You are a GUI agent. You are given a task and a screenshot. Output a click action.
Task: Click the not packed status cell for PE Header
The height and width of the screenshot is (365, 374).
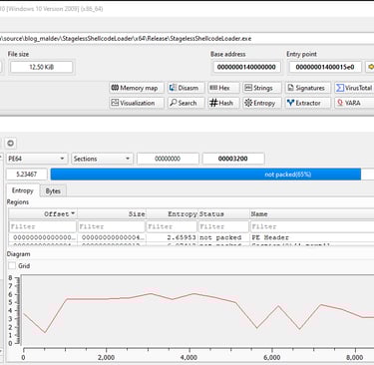[x=220, y=237]
